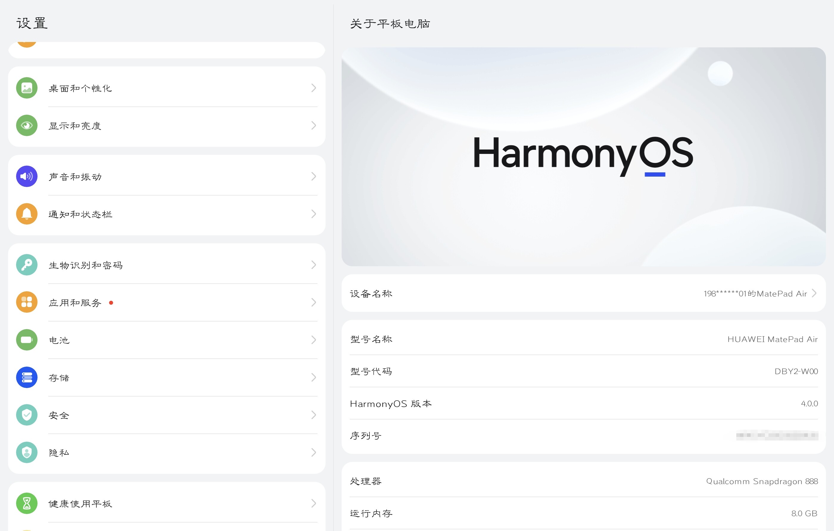Screen dimensions: 834x531
Task: Click the 设置 page title
Action: (x=32, y=23)
